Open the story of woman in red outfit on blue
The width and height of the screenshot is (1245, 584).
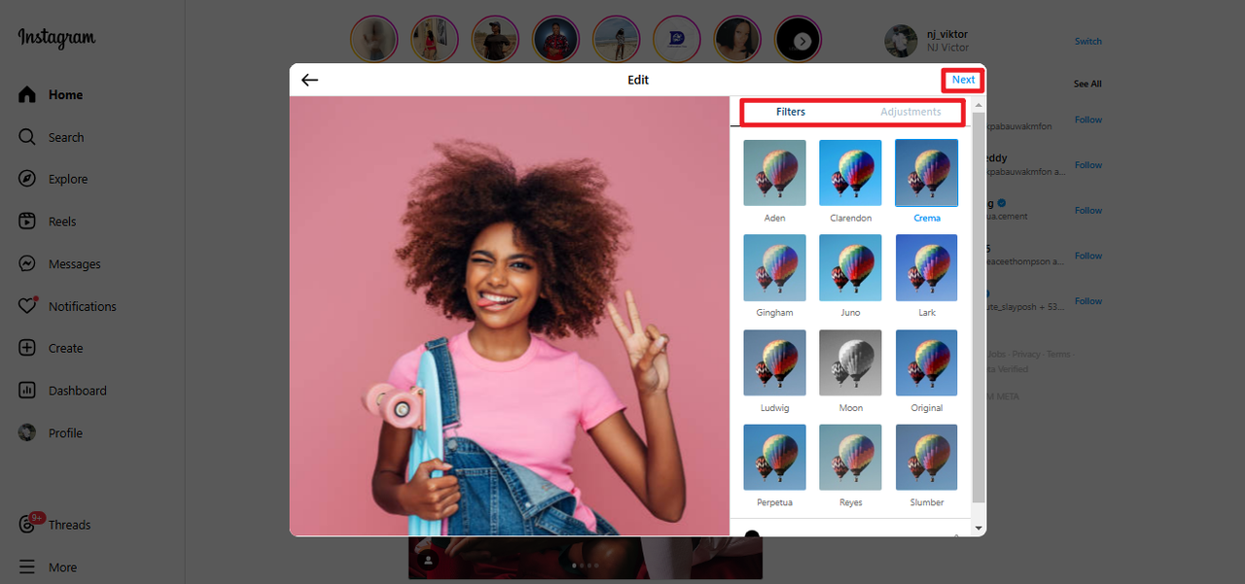(x=556, y=39)
